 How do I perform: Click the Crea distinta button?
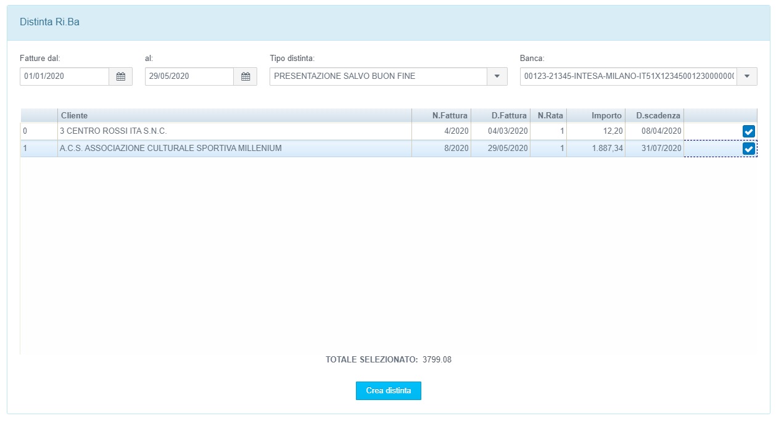pyautogui.click(x=388, y=391)
